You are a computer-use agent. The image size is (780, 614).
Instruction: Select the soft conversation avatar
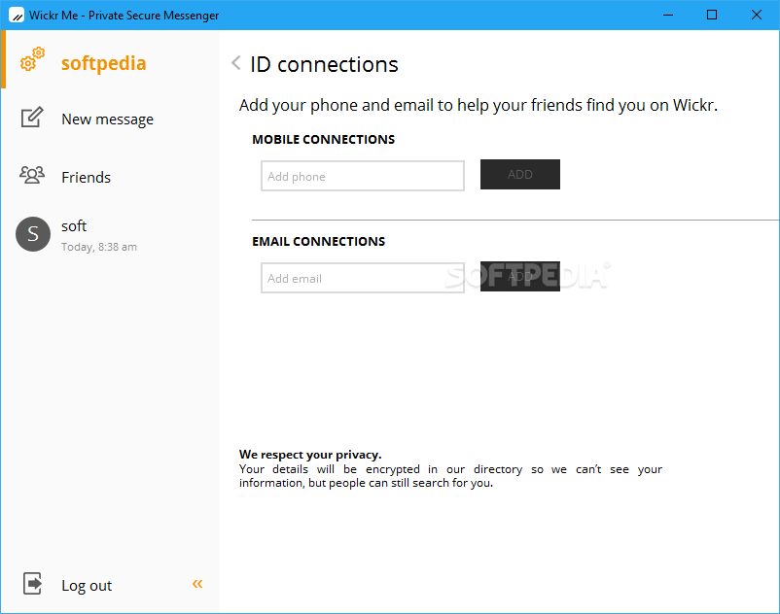tap(33, 234)
